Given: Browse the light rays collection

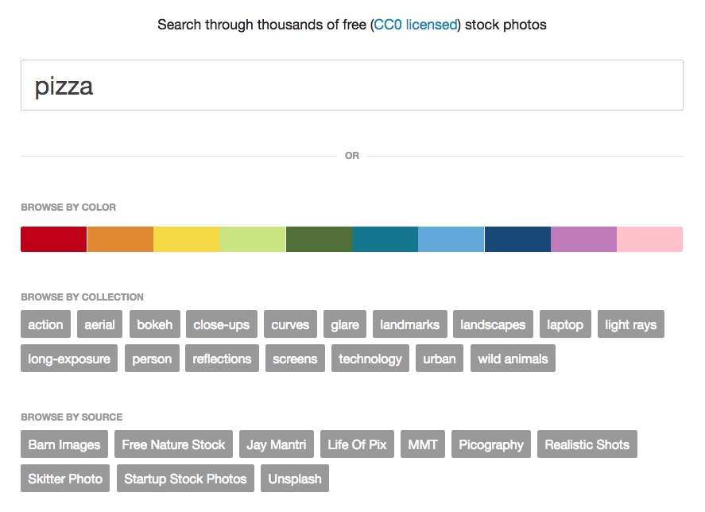Looking at the screenshot, I should tap(631, 324).
